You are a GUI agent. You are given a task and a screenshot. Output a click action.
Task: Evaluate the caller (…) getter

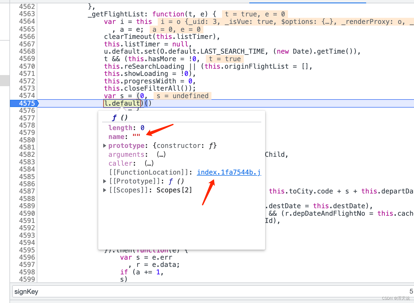point(149,163)
